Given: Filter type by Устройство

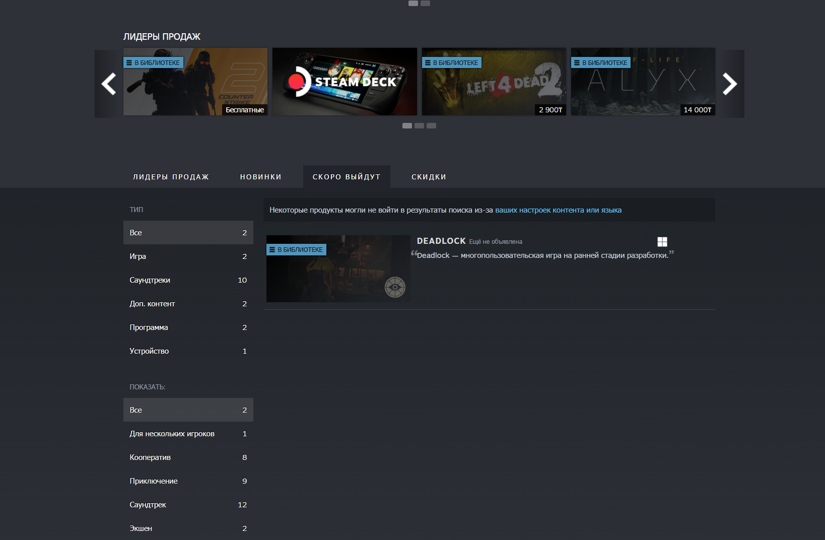Looking at the screenshot, I should 188,351.
